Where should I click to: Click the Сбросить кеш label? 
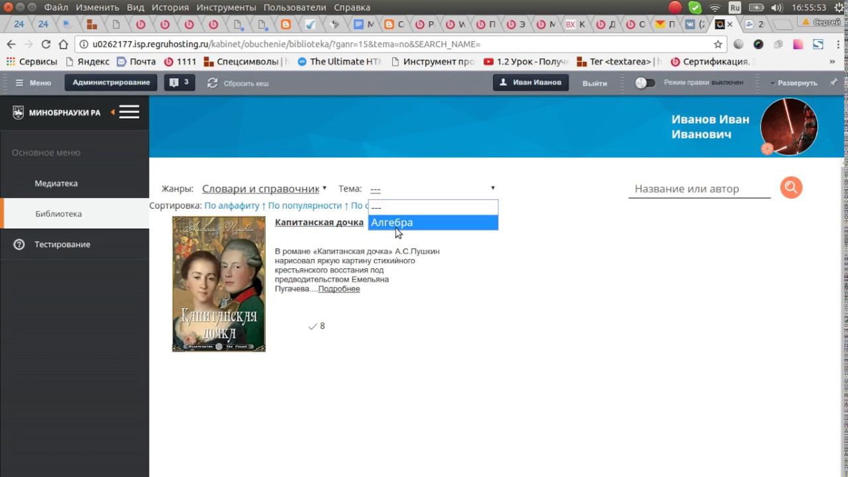coord(246,83)
